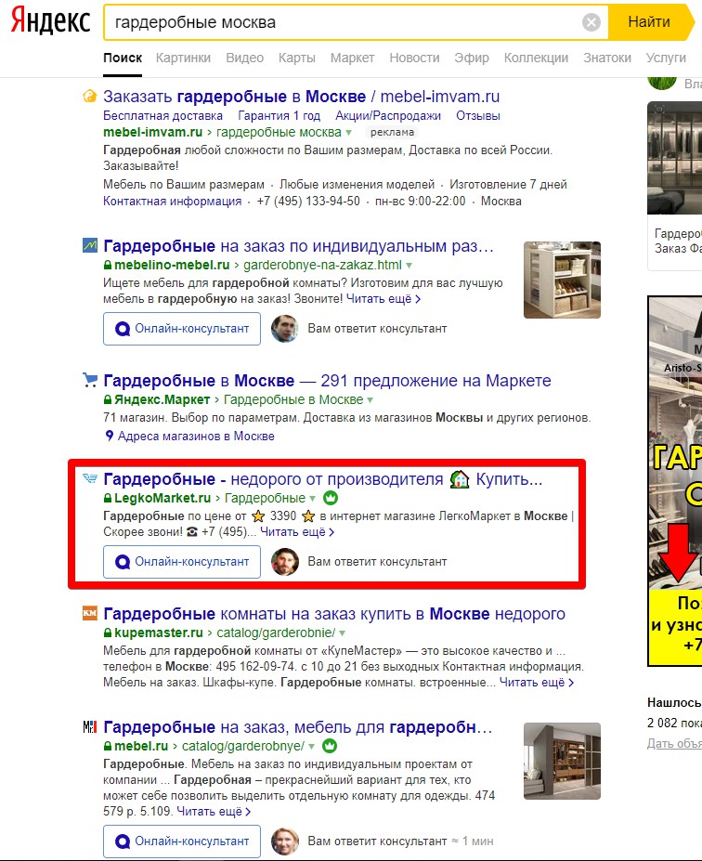
Task: Open Гардеробные на заказ по индивидуальным result title
Action: 299,246
